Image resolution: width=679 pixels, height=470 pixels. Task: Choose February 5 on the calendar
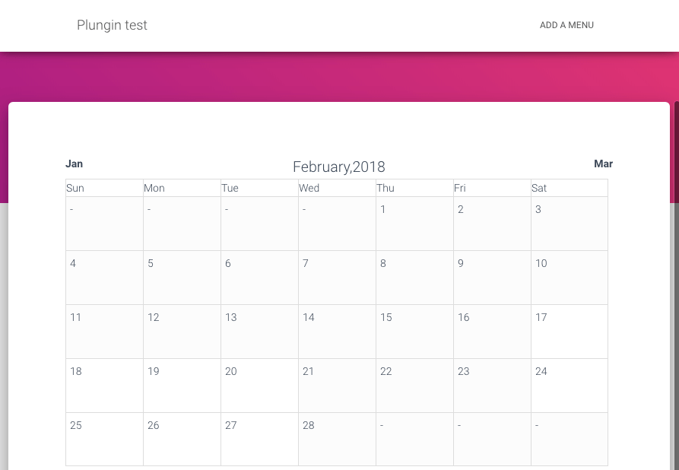(182, 278)
